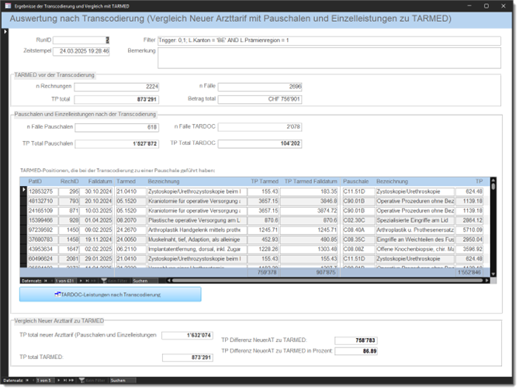Click the subform horizontal scrollbar thumb
Image resolution: width=519 pixels, height=390 pixels.
point(327,281)
